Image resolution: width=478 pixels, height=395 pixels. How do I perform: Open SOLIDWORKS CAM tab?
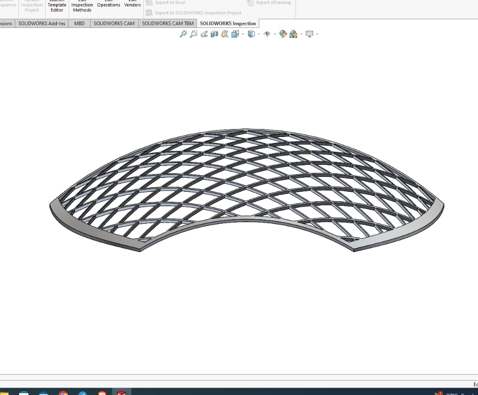pos(114,23)
